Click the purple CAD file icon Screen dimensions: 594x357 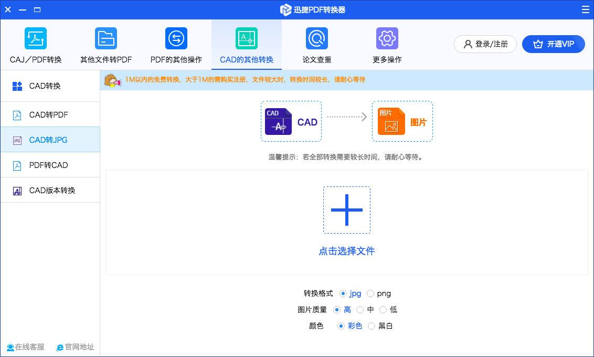(x=279, y=121)
